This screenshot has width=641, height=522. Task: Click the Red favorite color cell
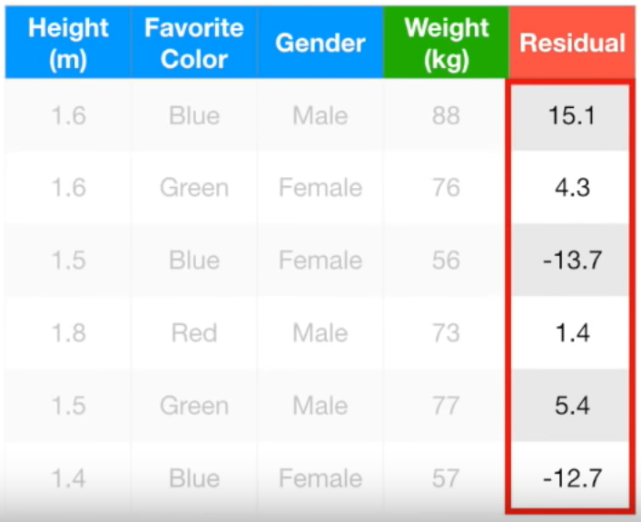pyautogui.click(x=194, y=332)
